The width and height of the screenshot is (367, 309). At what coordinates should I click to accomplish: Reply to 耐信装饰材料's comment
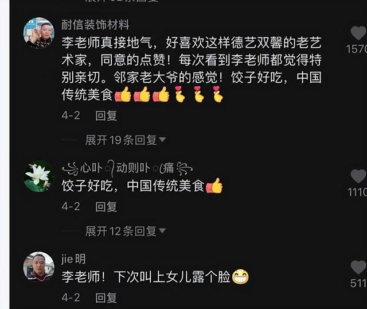tap(106, 116)
